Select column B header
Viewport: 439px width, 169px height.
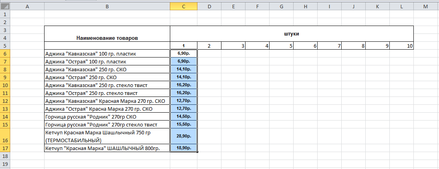click(107, 6)
